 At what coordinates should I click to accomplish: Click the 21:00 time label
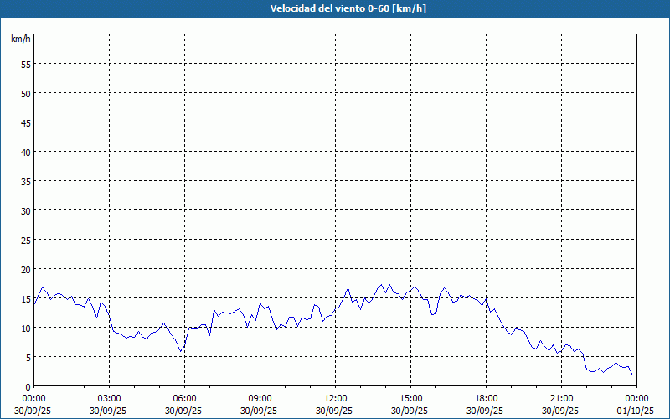(x=562, y=398)
